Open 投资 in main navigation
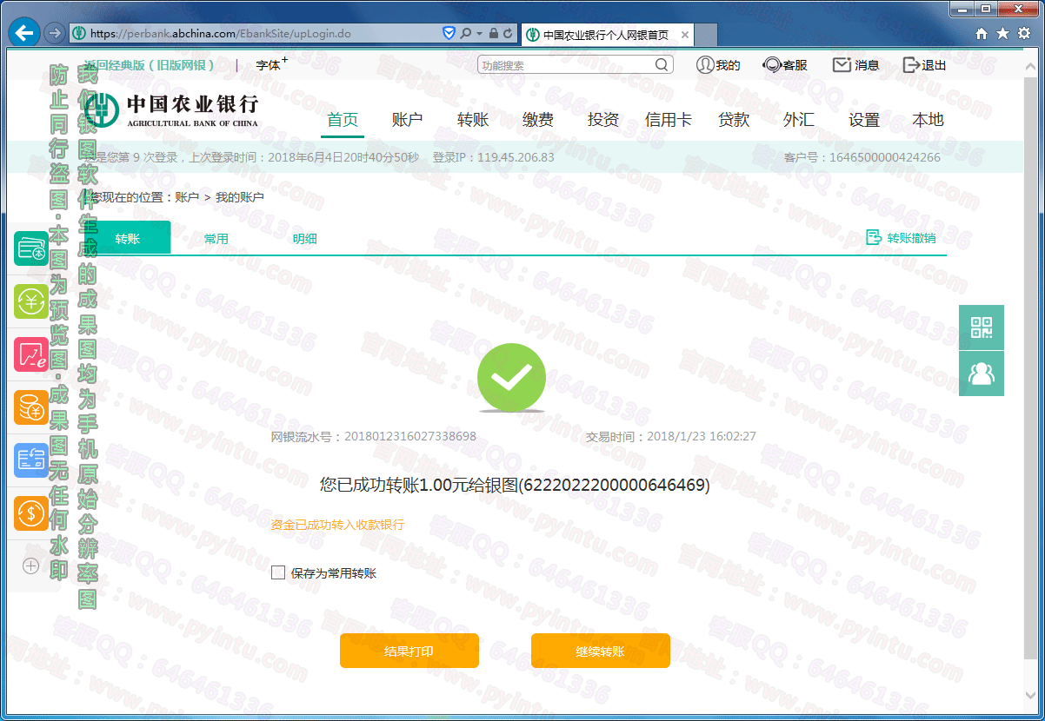1045x721 pixels. pyautogui.click(x=603, y=121)
